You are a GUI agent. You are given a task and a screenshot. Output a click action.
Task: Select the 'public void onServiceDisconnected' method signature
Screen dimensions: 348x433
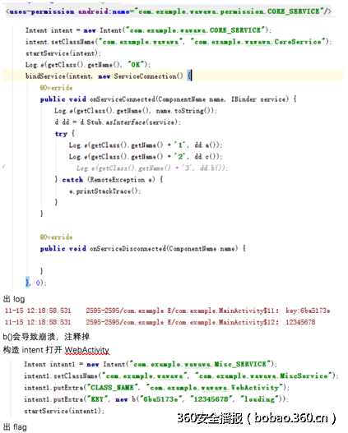point(143,249)
